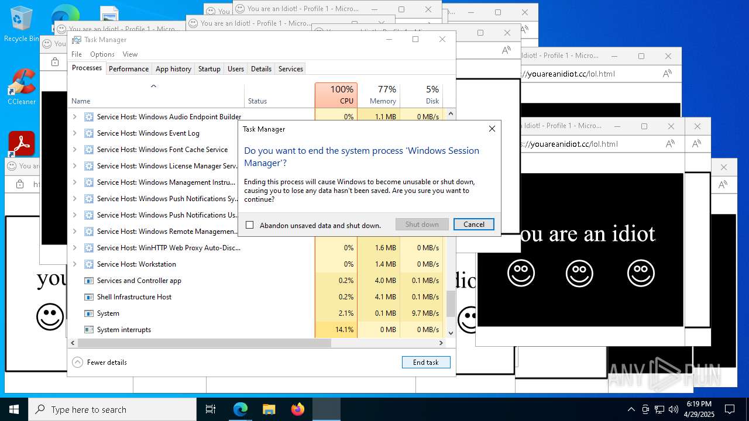Viewport: 749px width, 421px height.
Task: Expand Service Host: Windows License Manager row
Action: (x=74, y=166)
